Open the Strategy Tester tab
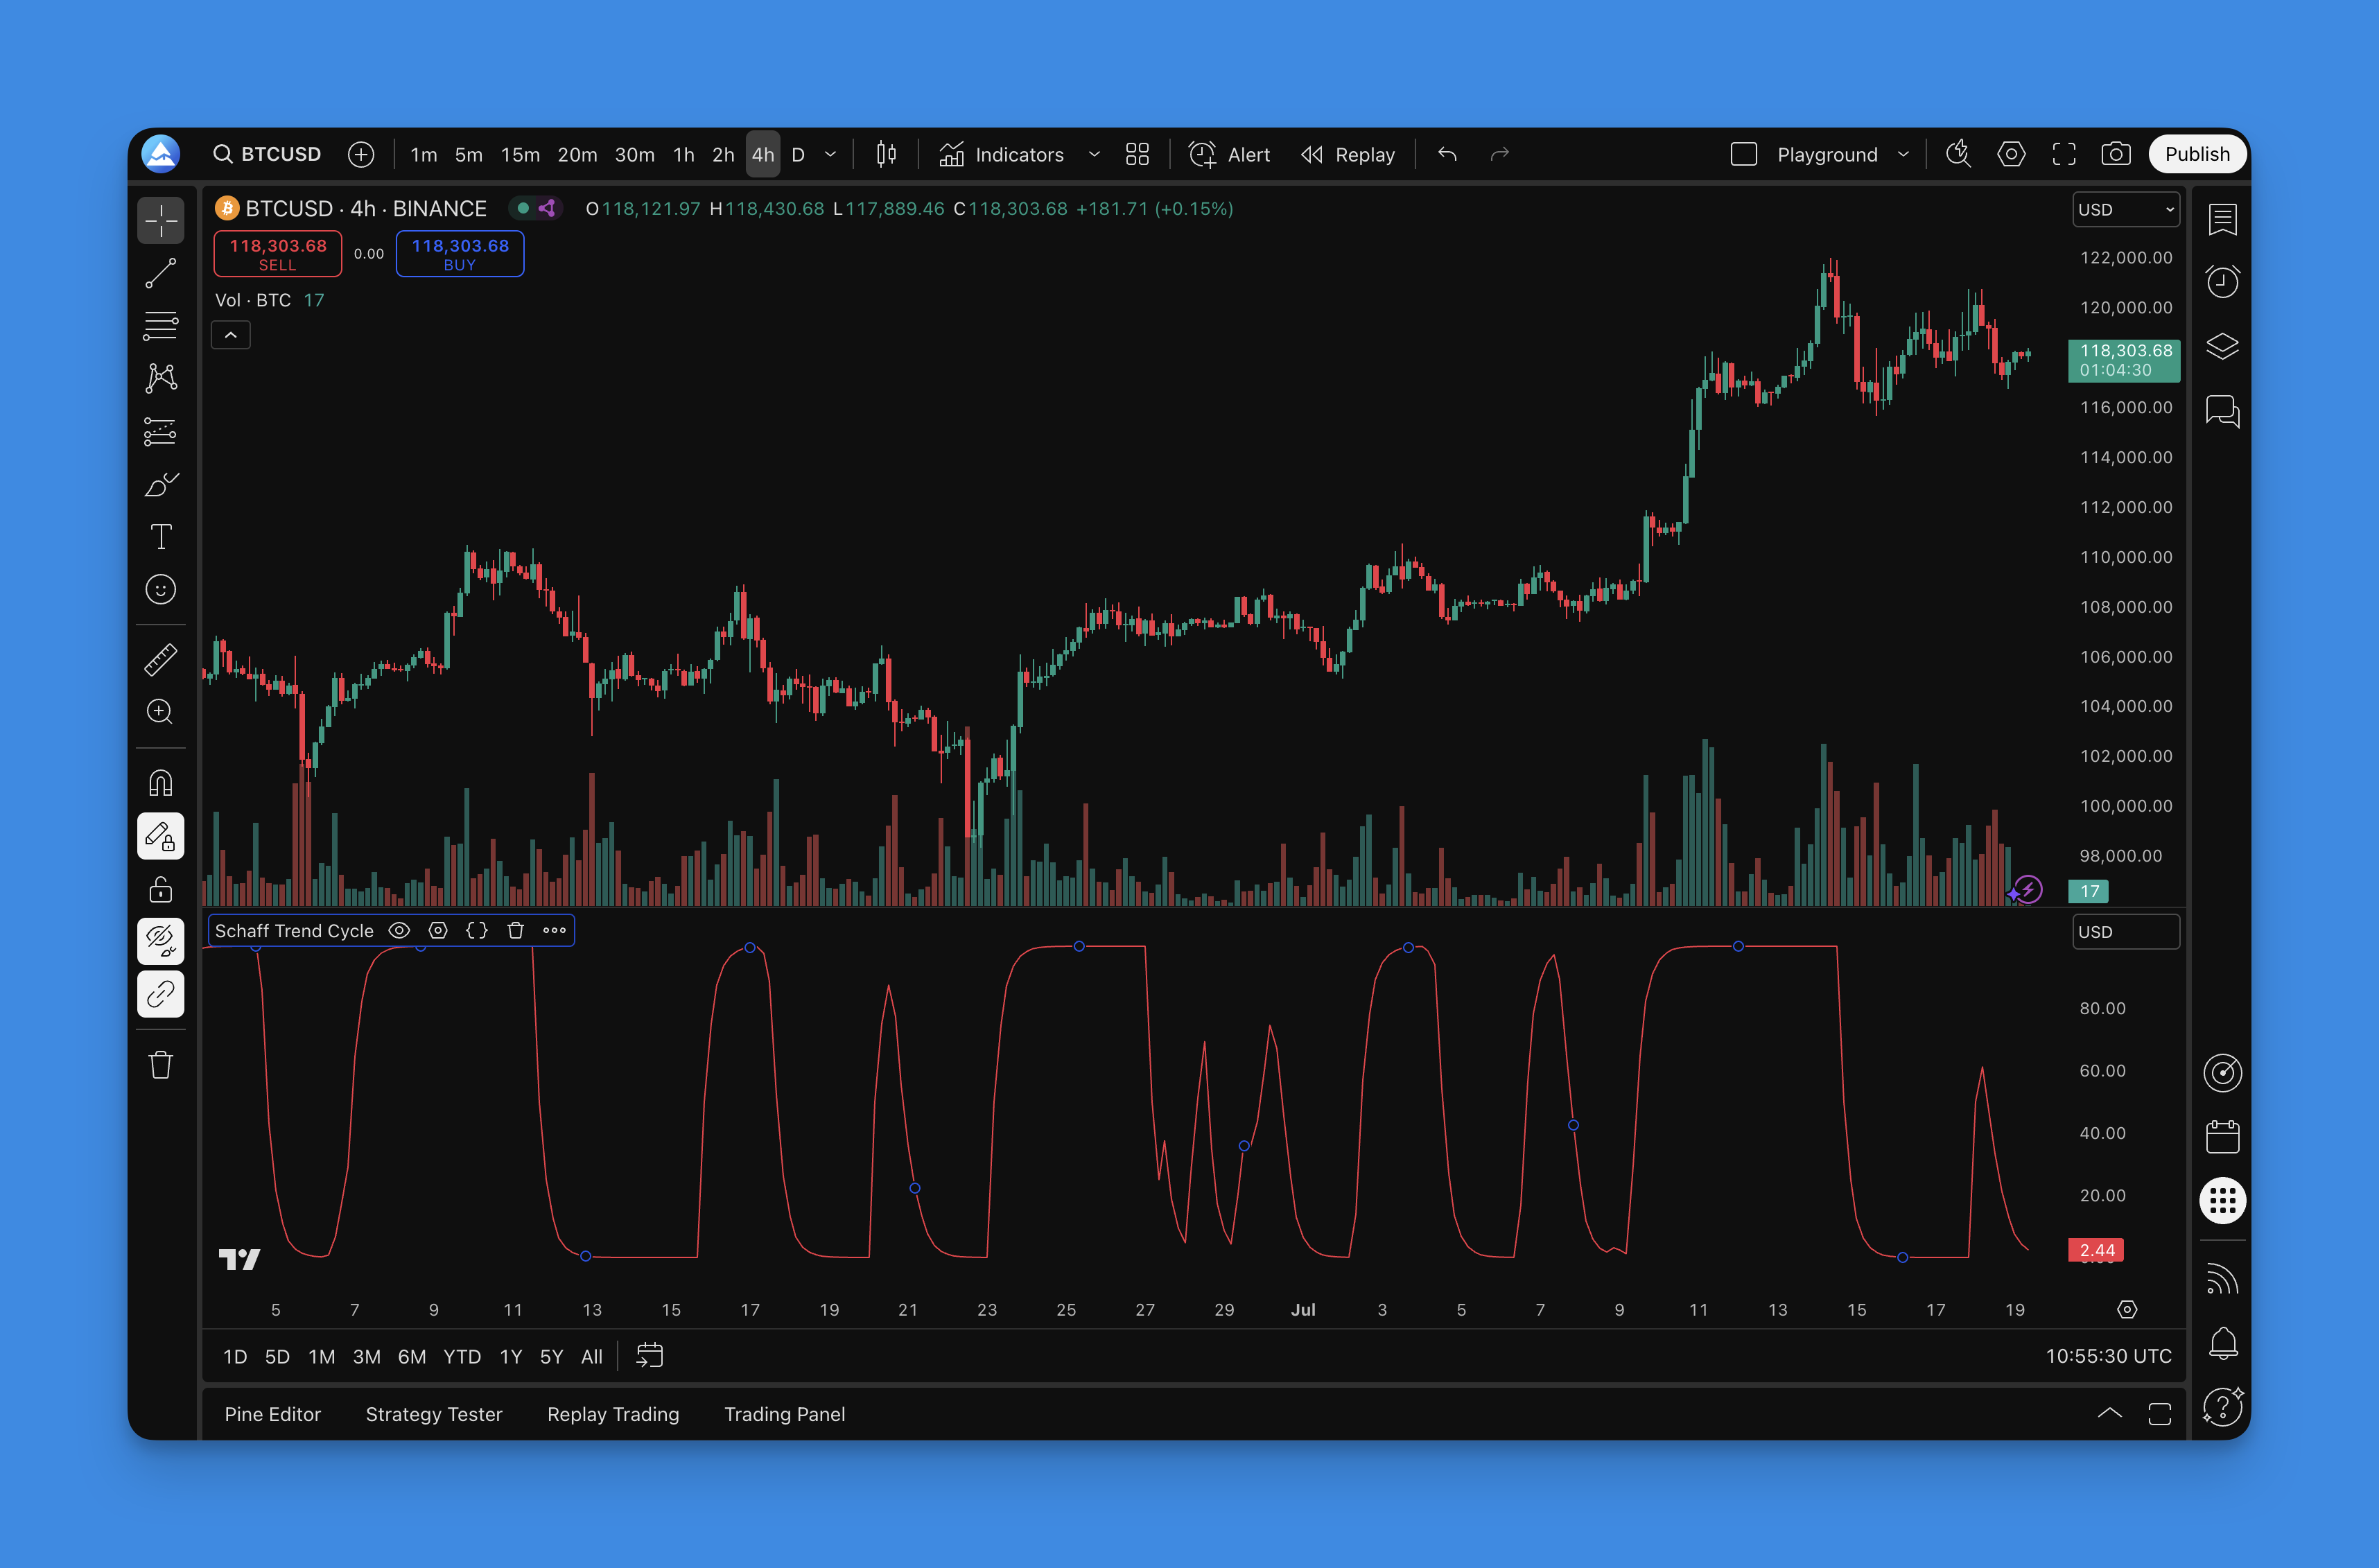The height and width of the screenshot is (1568, 2379). tap(434, 1414)
